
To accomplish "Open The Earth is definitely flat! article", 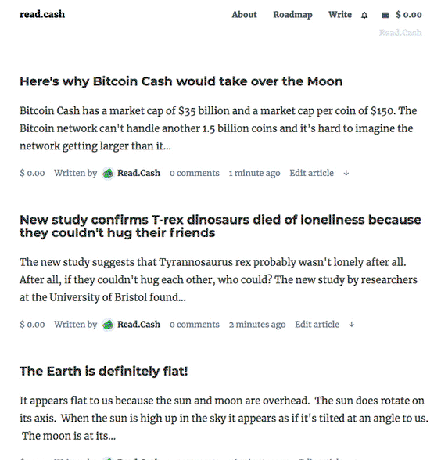I will coord(103,371).
